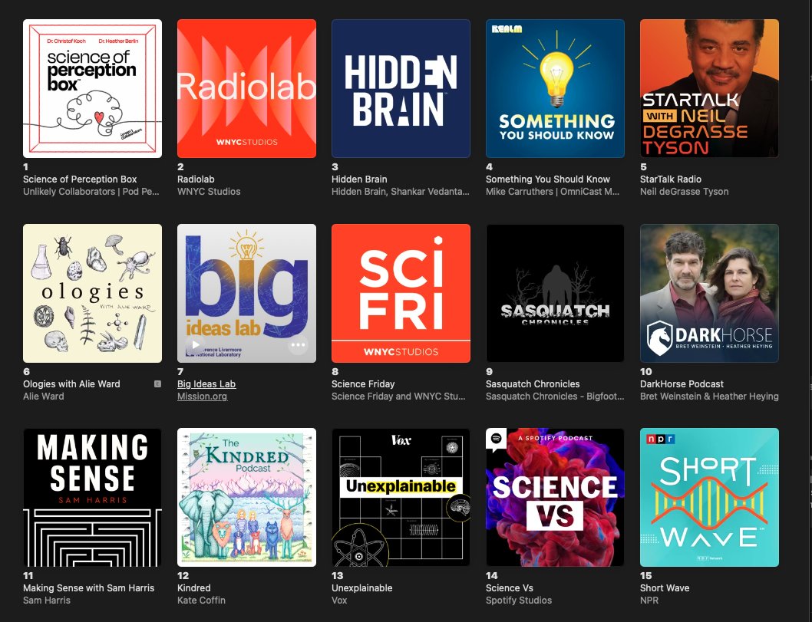Screen dimensions: 812x622
Task: Click the Big Ideas Lab title link
Action: point(206,384)
